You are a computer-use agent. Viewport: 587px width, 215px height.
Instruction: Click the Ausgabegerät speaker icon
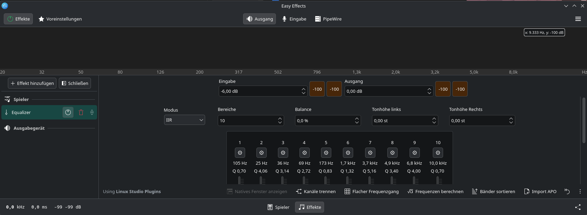[7, 128]
